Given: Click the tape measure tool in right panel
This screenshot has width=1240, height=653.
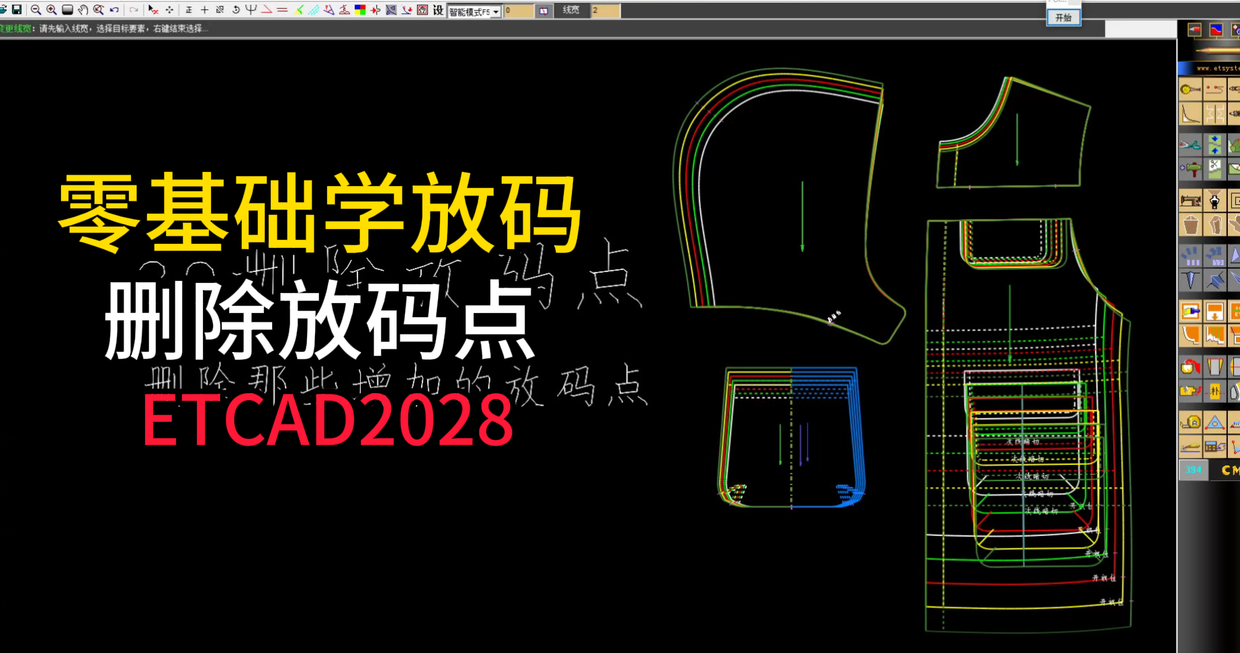Looking at the screenshot, I should (1190, 89).
